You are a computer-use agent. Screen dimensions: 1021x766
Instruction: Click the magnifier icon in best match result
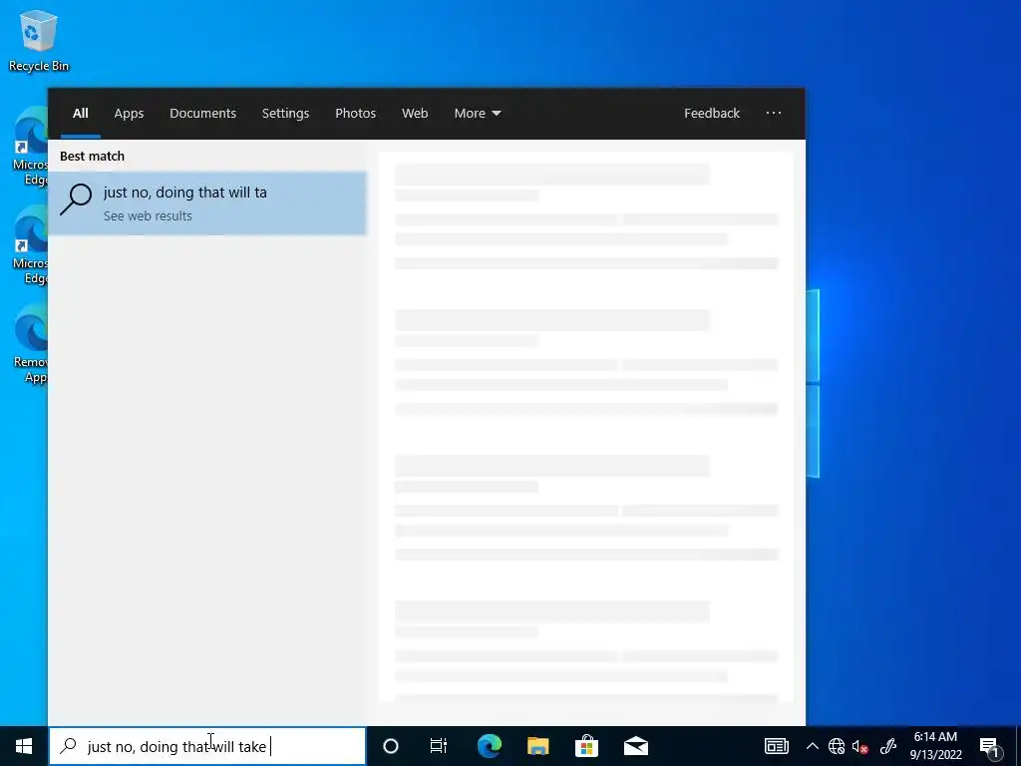[x=76, y=199]
